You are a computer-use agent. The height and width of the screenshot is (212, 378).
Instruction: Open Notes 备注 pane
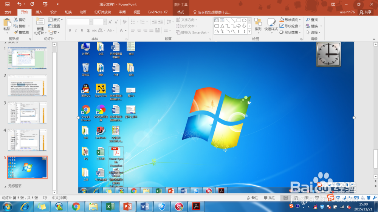[x=253, y=198]
